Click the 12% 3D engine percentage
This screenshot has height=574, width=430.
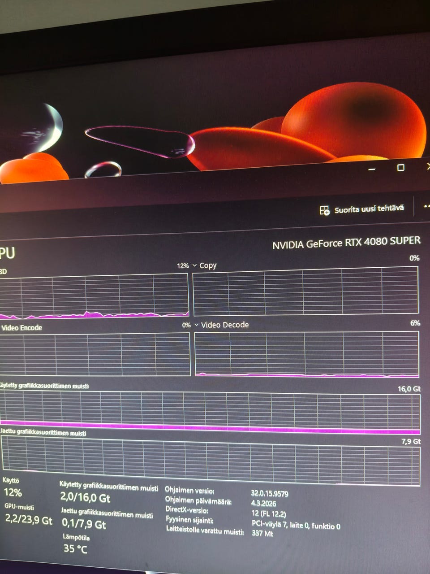(183, 266)
